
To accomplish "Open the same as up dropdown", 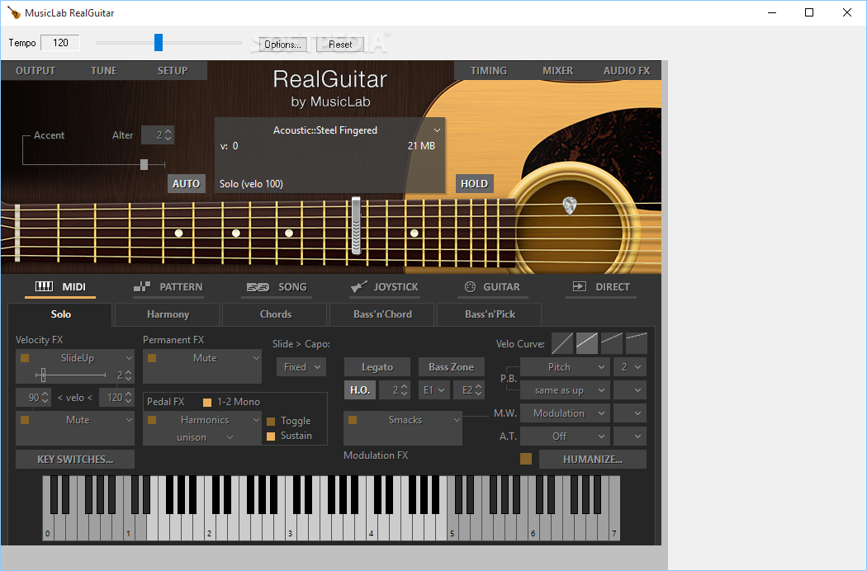I will point(565,390).
